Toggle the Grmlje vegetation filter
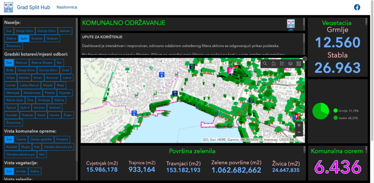The width and height of the screenshot is (374, 183). click(21, 171)
